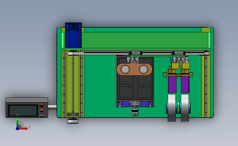Click the vertical lead screw on left
The image size is (238, 146).
pyautogui.click(x=73, y=84)
